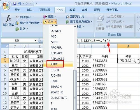Click cell with name 李木子
The width and height of the screenshot is (140, 110).
coord(15,107)
